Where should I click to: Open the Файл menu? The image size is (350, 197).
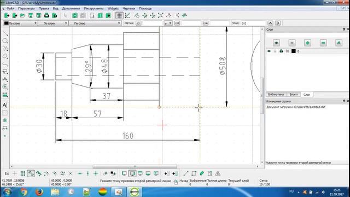point(10,9)
